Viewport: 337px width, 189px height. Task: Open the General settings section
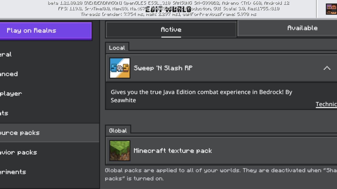coord(49,54)
